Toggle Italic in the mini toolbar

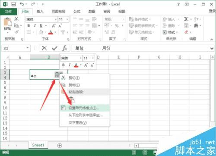tap(70, 65)
